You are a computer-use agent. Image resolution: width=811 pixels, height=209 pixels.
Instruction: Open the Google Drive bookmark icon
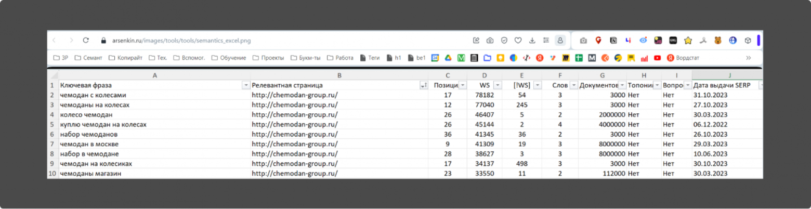[448, 58]
